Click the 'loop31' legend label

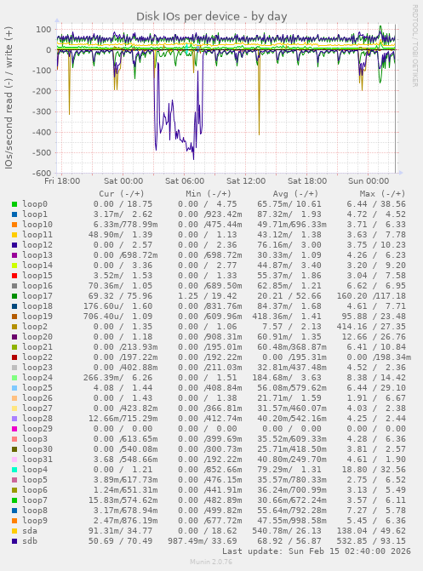tap(37, 460)
